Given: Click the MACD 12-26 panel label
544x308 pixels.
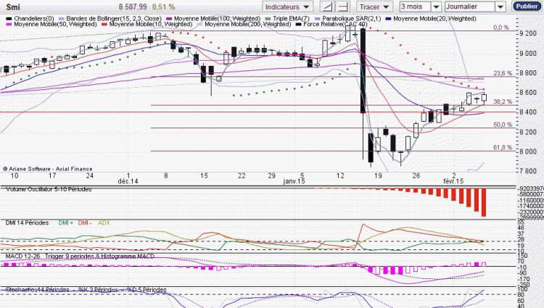Looking at the screenshot, I should pyautogui.click(x=23, y=256).
